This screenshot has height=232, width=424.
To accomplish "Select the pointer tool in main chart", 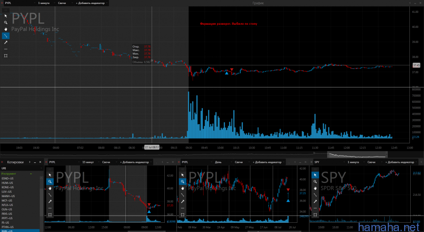I will coord(6,16).
